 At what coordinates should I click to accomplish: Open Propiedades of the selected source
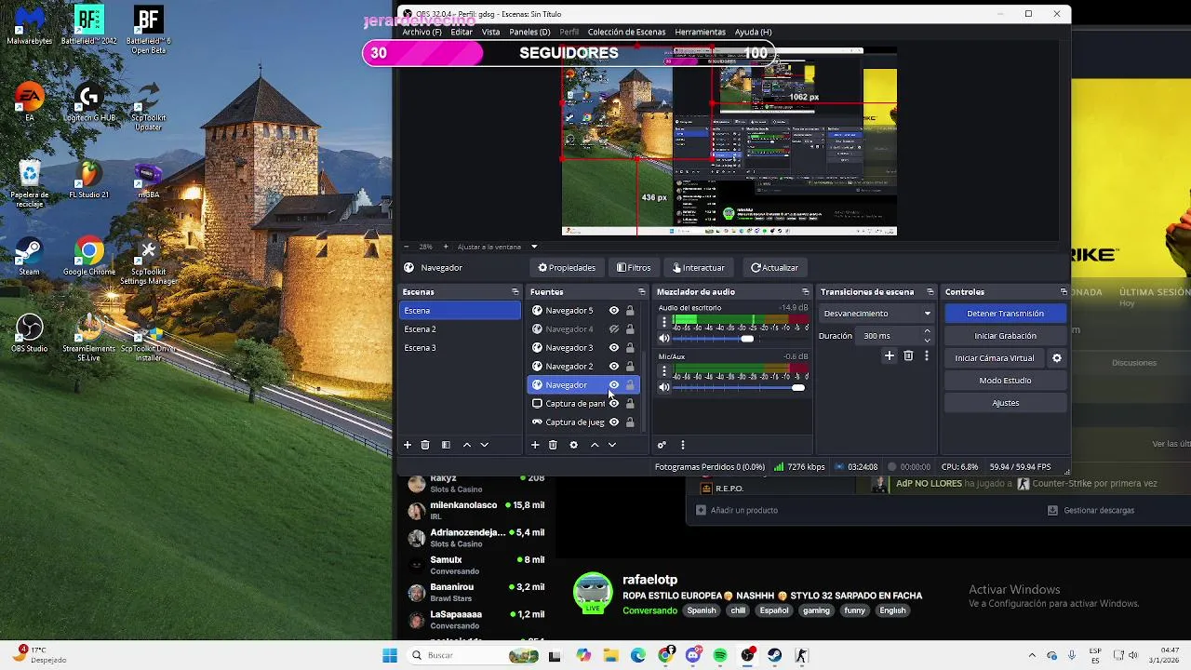567,268
